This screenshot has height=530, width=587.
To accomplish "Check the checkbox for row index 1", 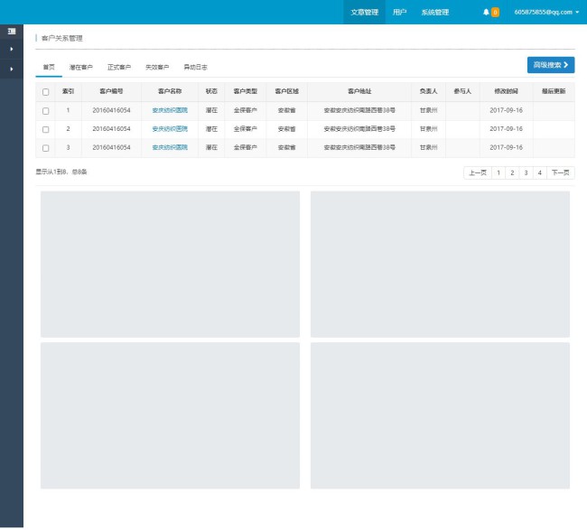I will [x=46, y=110].
